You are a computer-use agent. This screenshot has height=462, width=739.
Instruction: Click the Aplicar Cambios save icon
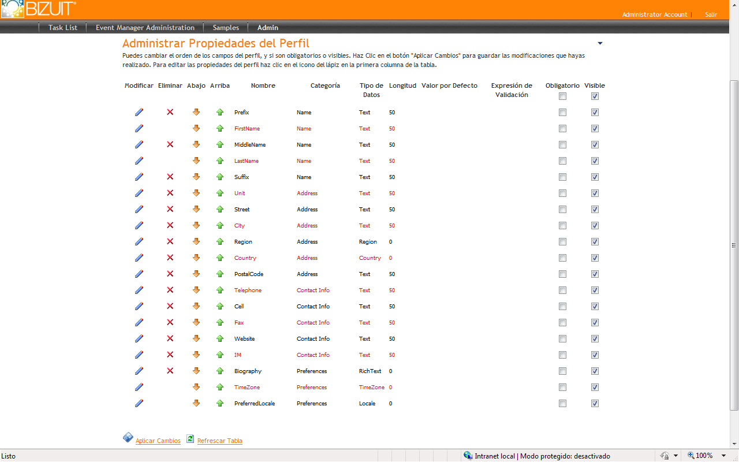point(128,438)
